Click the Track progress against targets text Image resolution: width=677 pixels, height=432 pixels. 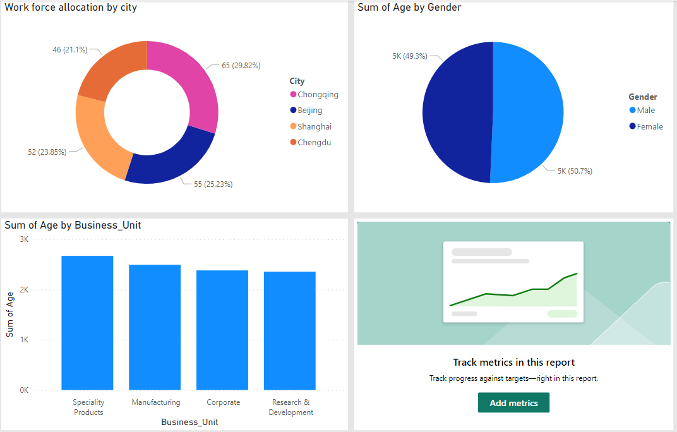[x=513, y=378]
